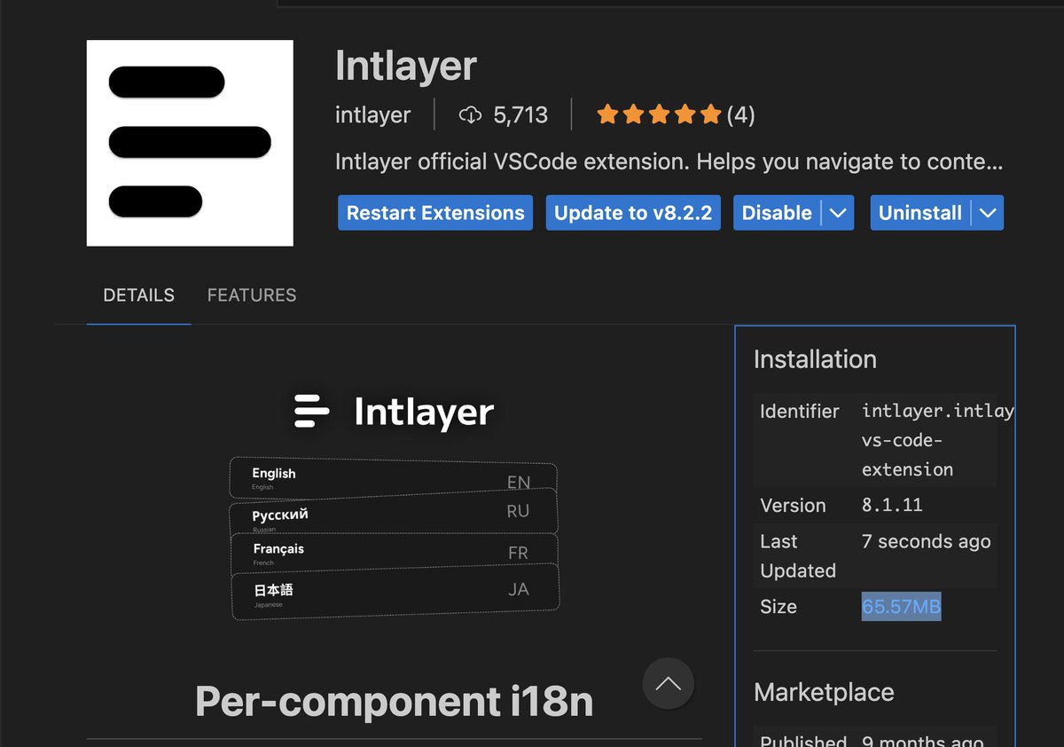Click the Restart Extensions button
The height and width of the screenshot is (747, 1064).
pos(435,213)
